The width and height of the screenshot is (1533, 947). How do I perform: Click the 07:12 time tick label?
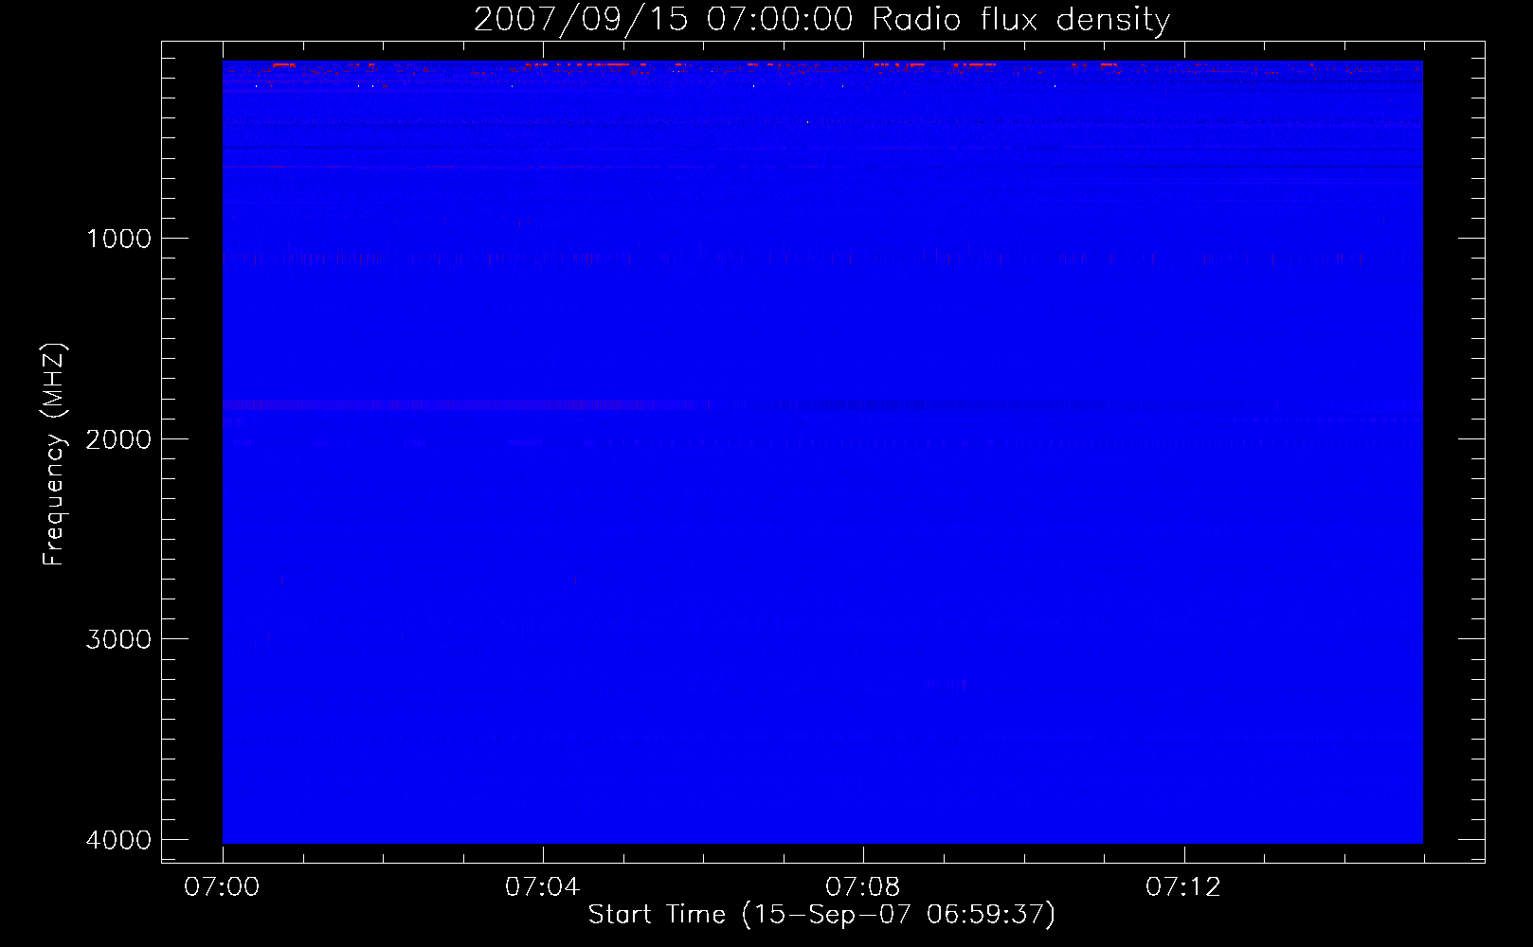point(1183,887)
